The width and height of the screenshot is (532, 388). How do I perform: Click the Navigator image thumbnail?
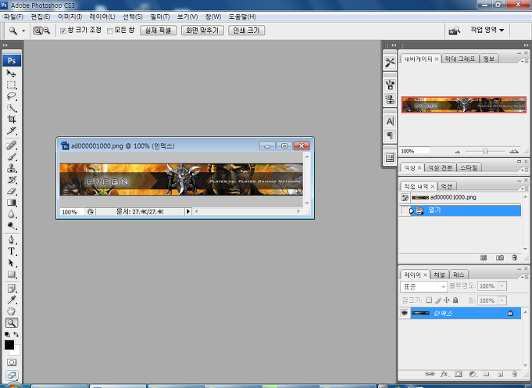(463, 105)
